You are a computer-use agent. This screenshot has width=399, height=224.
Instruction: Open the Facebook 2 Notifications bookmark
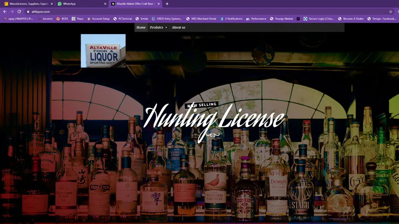coord(231,19)
